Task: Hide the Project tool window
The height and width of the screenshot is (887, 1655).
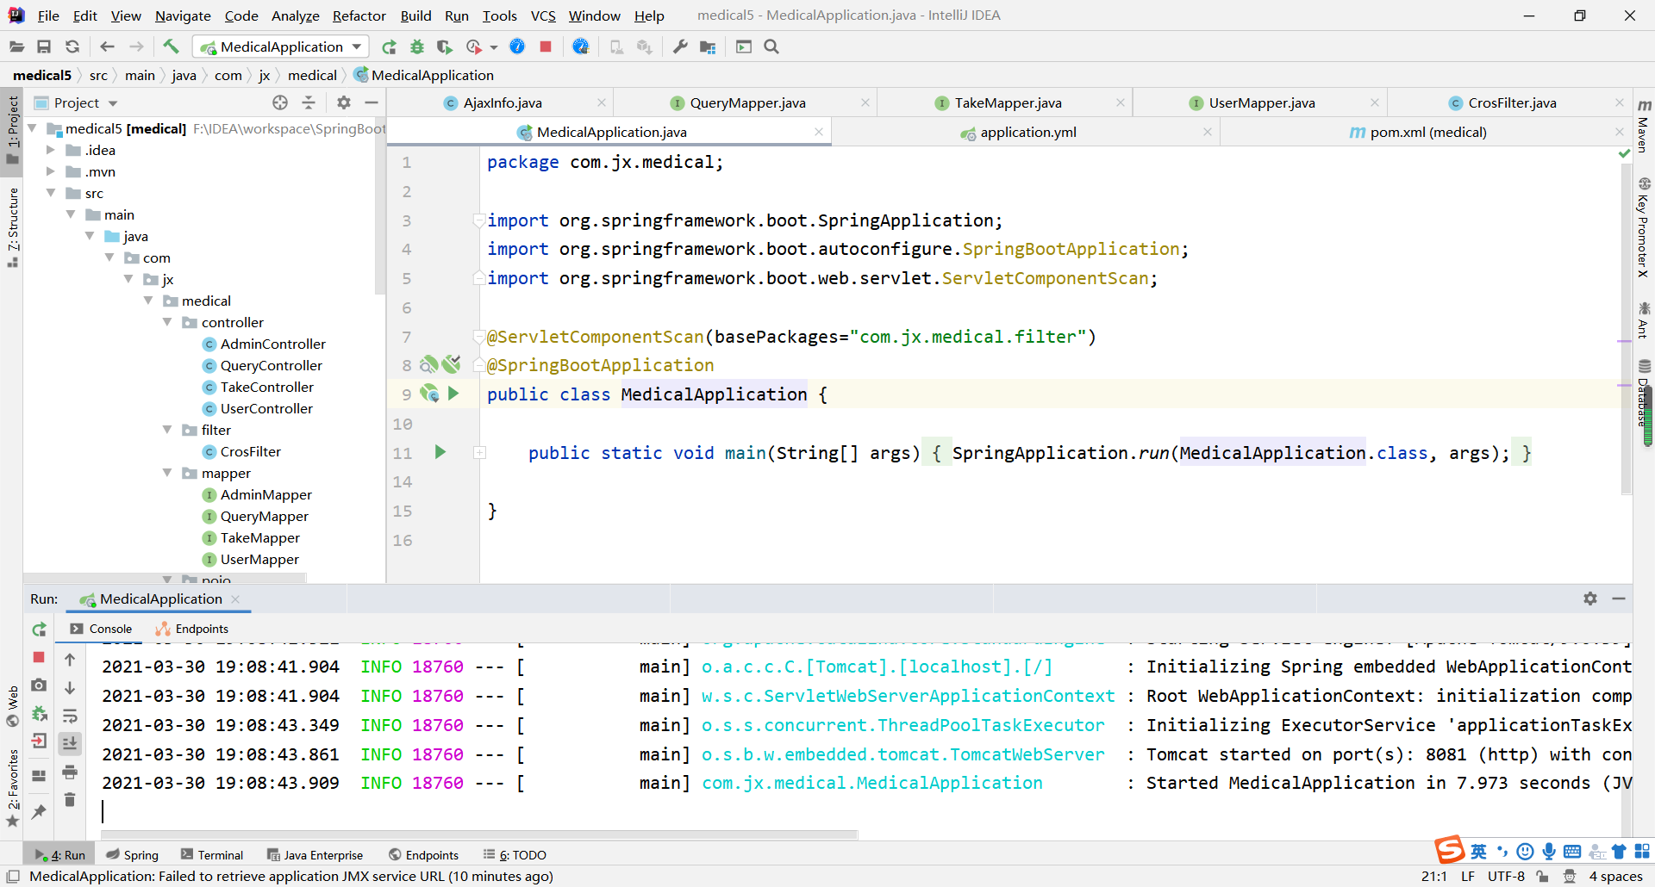Action: 372,102
